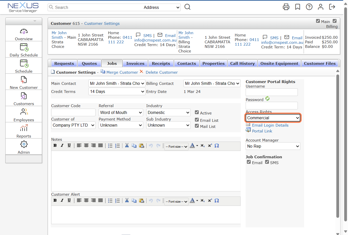Open the Account Manager dropdown

click(273, 146)
